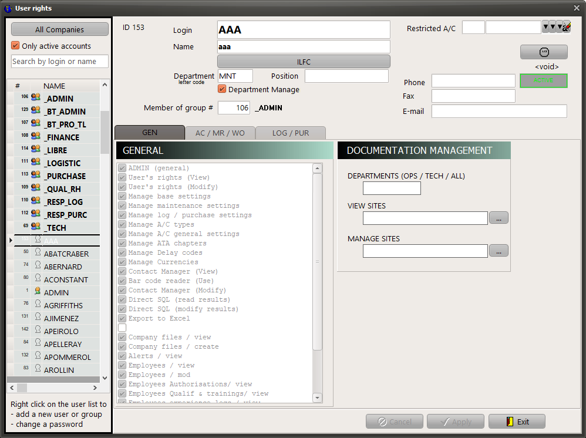Click the group icon beside _BT_ADMIN

[35, 110]
